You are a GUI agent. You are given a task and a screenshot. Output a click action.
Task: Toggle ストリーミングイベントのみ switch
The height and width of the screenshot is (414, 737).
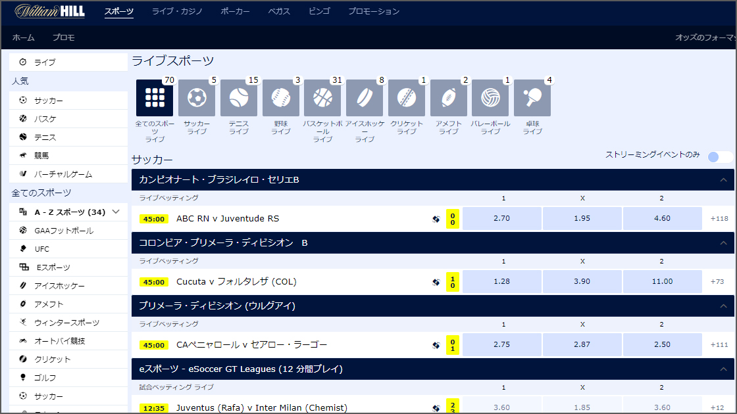(720, 157)
